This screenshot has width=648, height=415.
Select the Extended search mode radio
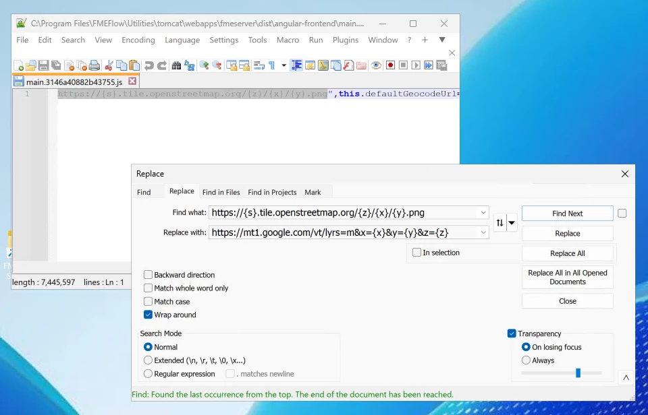[x=148, y=360]
